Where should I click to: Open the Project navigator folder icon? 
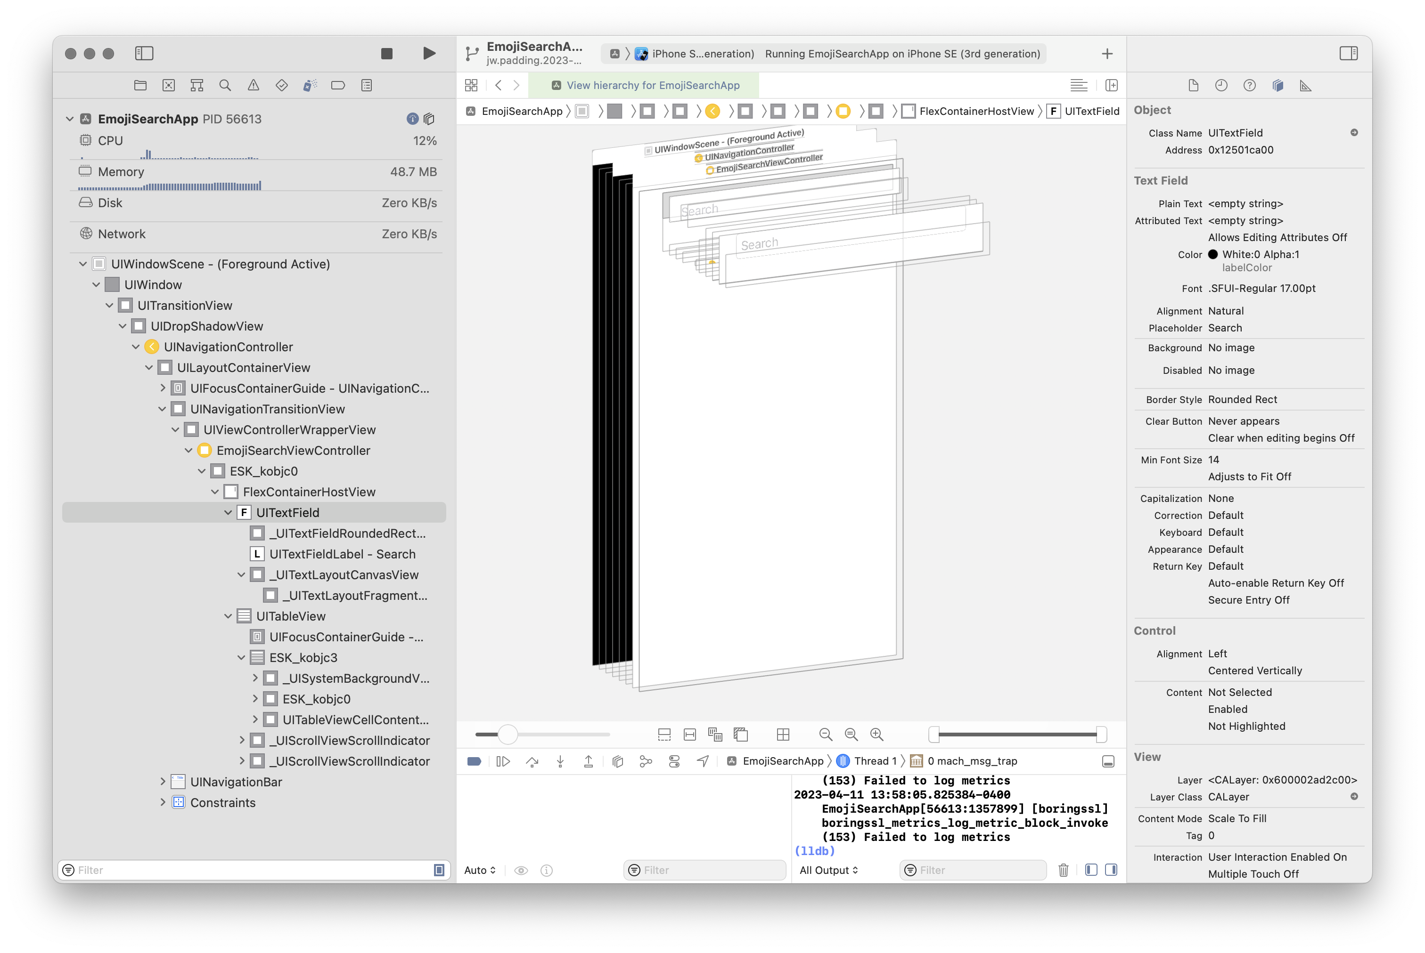click(x=139, y=85)
